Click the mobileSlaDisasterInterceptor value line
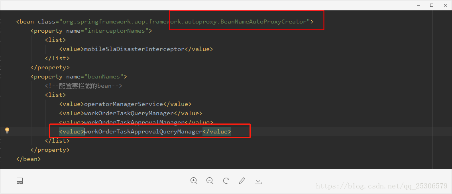 point(136,49)
